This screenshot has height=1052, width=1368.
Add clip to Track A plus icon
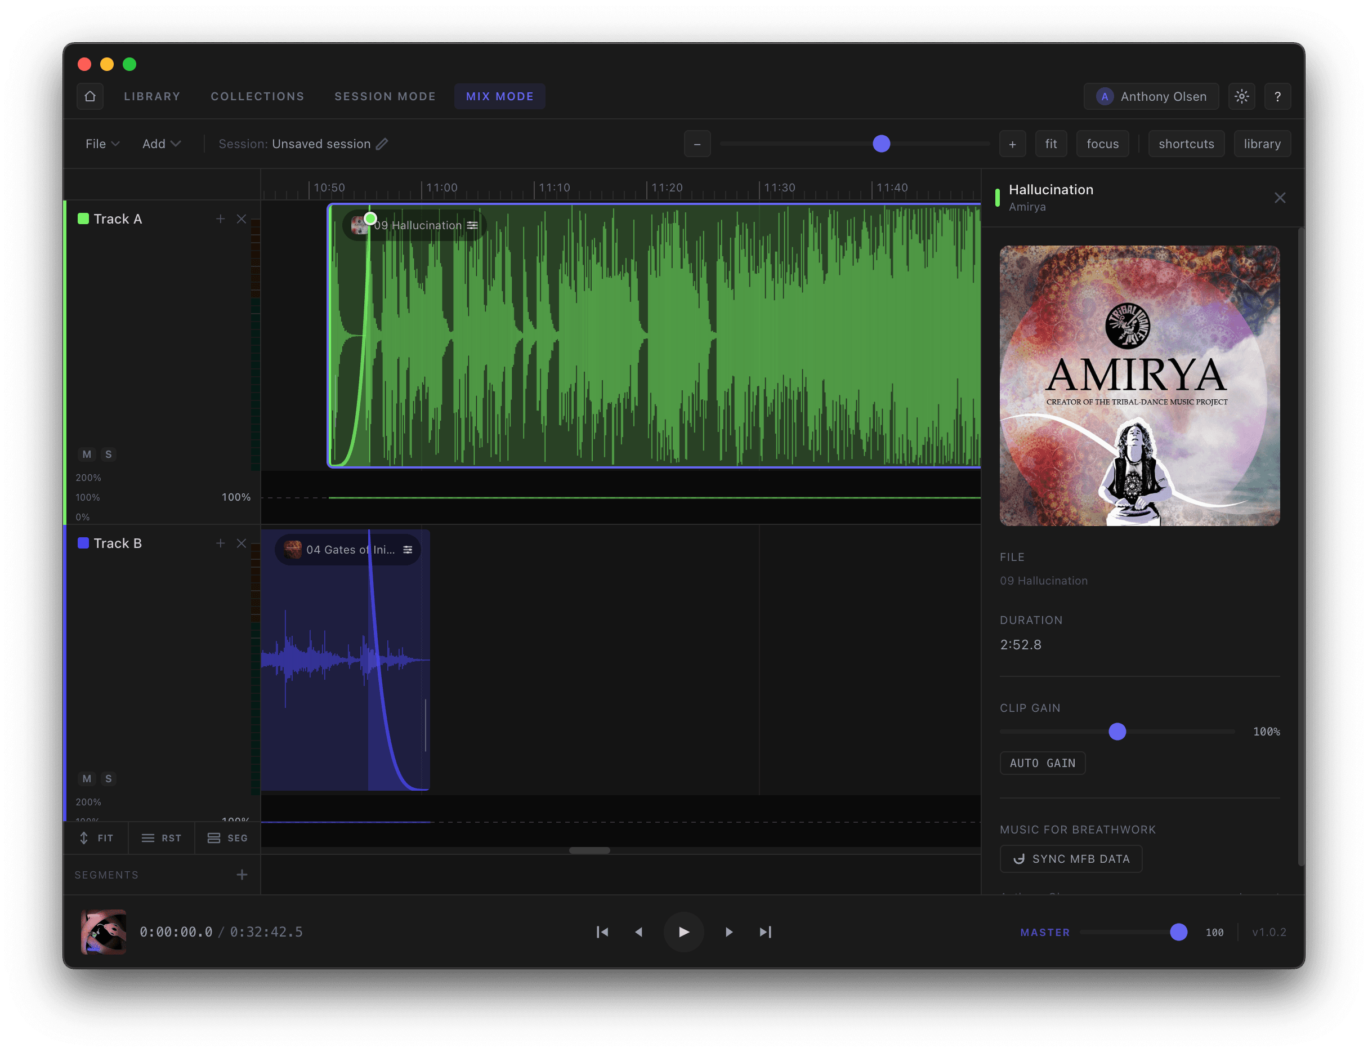click(220, 219)
